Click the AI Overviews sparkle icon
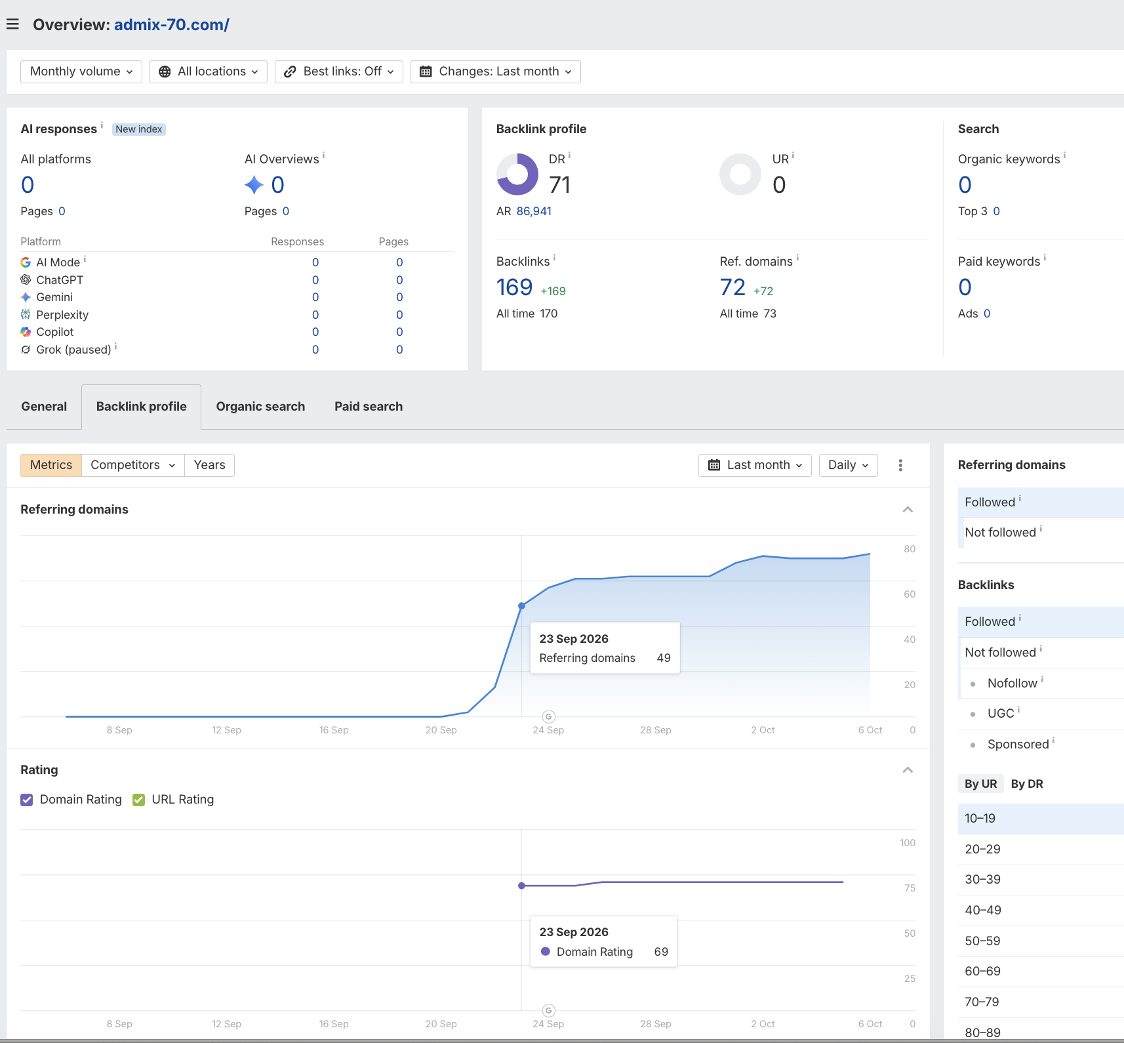Viewport: 1124px width, 1043px height. point(254,185)
